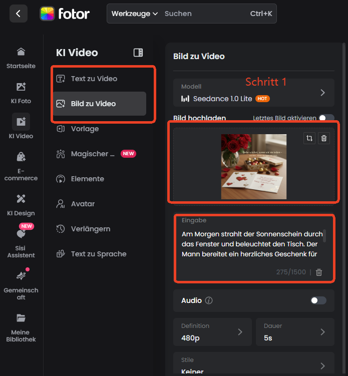The height and width of the screenshot is (376, 348).
Task: Click the uploaded roses image thumbnail
Action: 254,167
